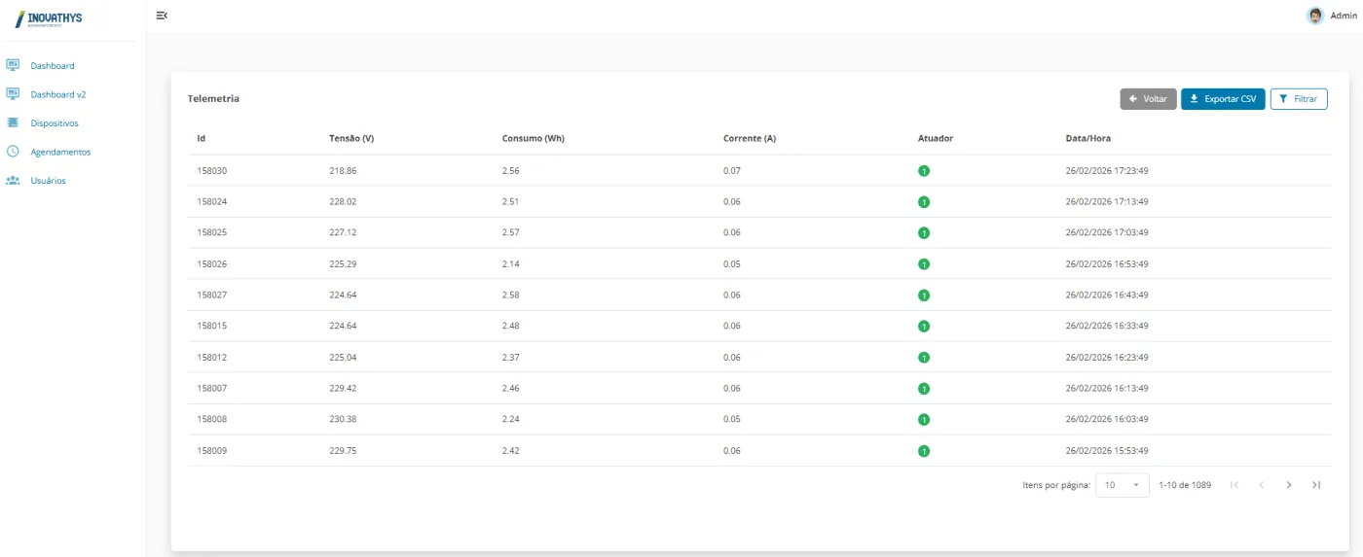The height and width of the screenshot is (557, 1363).
Task: Click voltage value 228.02
Action: pyautogui.click(x=343, y=201)
